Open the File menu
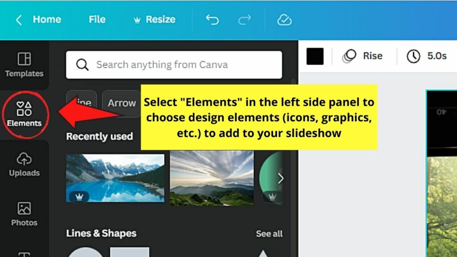The width and height of the screenshot is (457, 257). pos(96,20)
